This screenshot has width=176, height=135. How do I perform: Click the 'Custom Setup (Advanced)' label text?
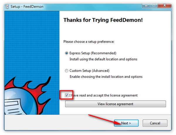coord(89,71)
